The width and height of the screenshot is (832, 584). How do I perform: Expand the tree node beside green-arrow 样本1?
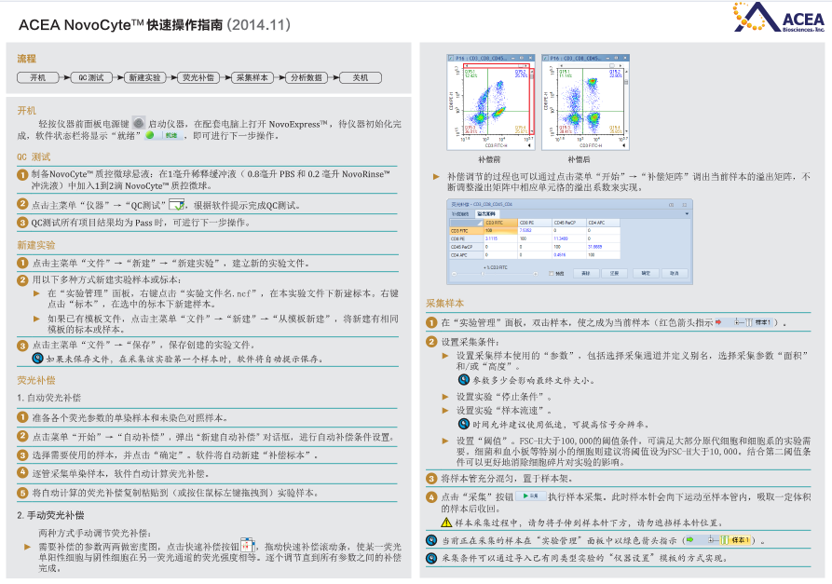[x=712, y=540]
